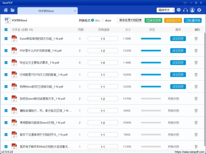Delete the Excel表格常用的四大功能 file via trash icon
The width and height of the screenshot is (206, 154).
tap(196, 39)
